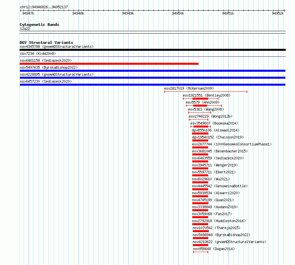Open nsv5498948 ByrskaBishop2022 label
Screen dimensions: 295x265
point(221,235)
